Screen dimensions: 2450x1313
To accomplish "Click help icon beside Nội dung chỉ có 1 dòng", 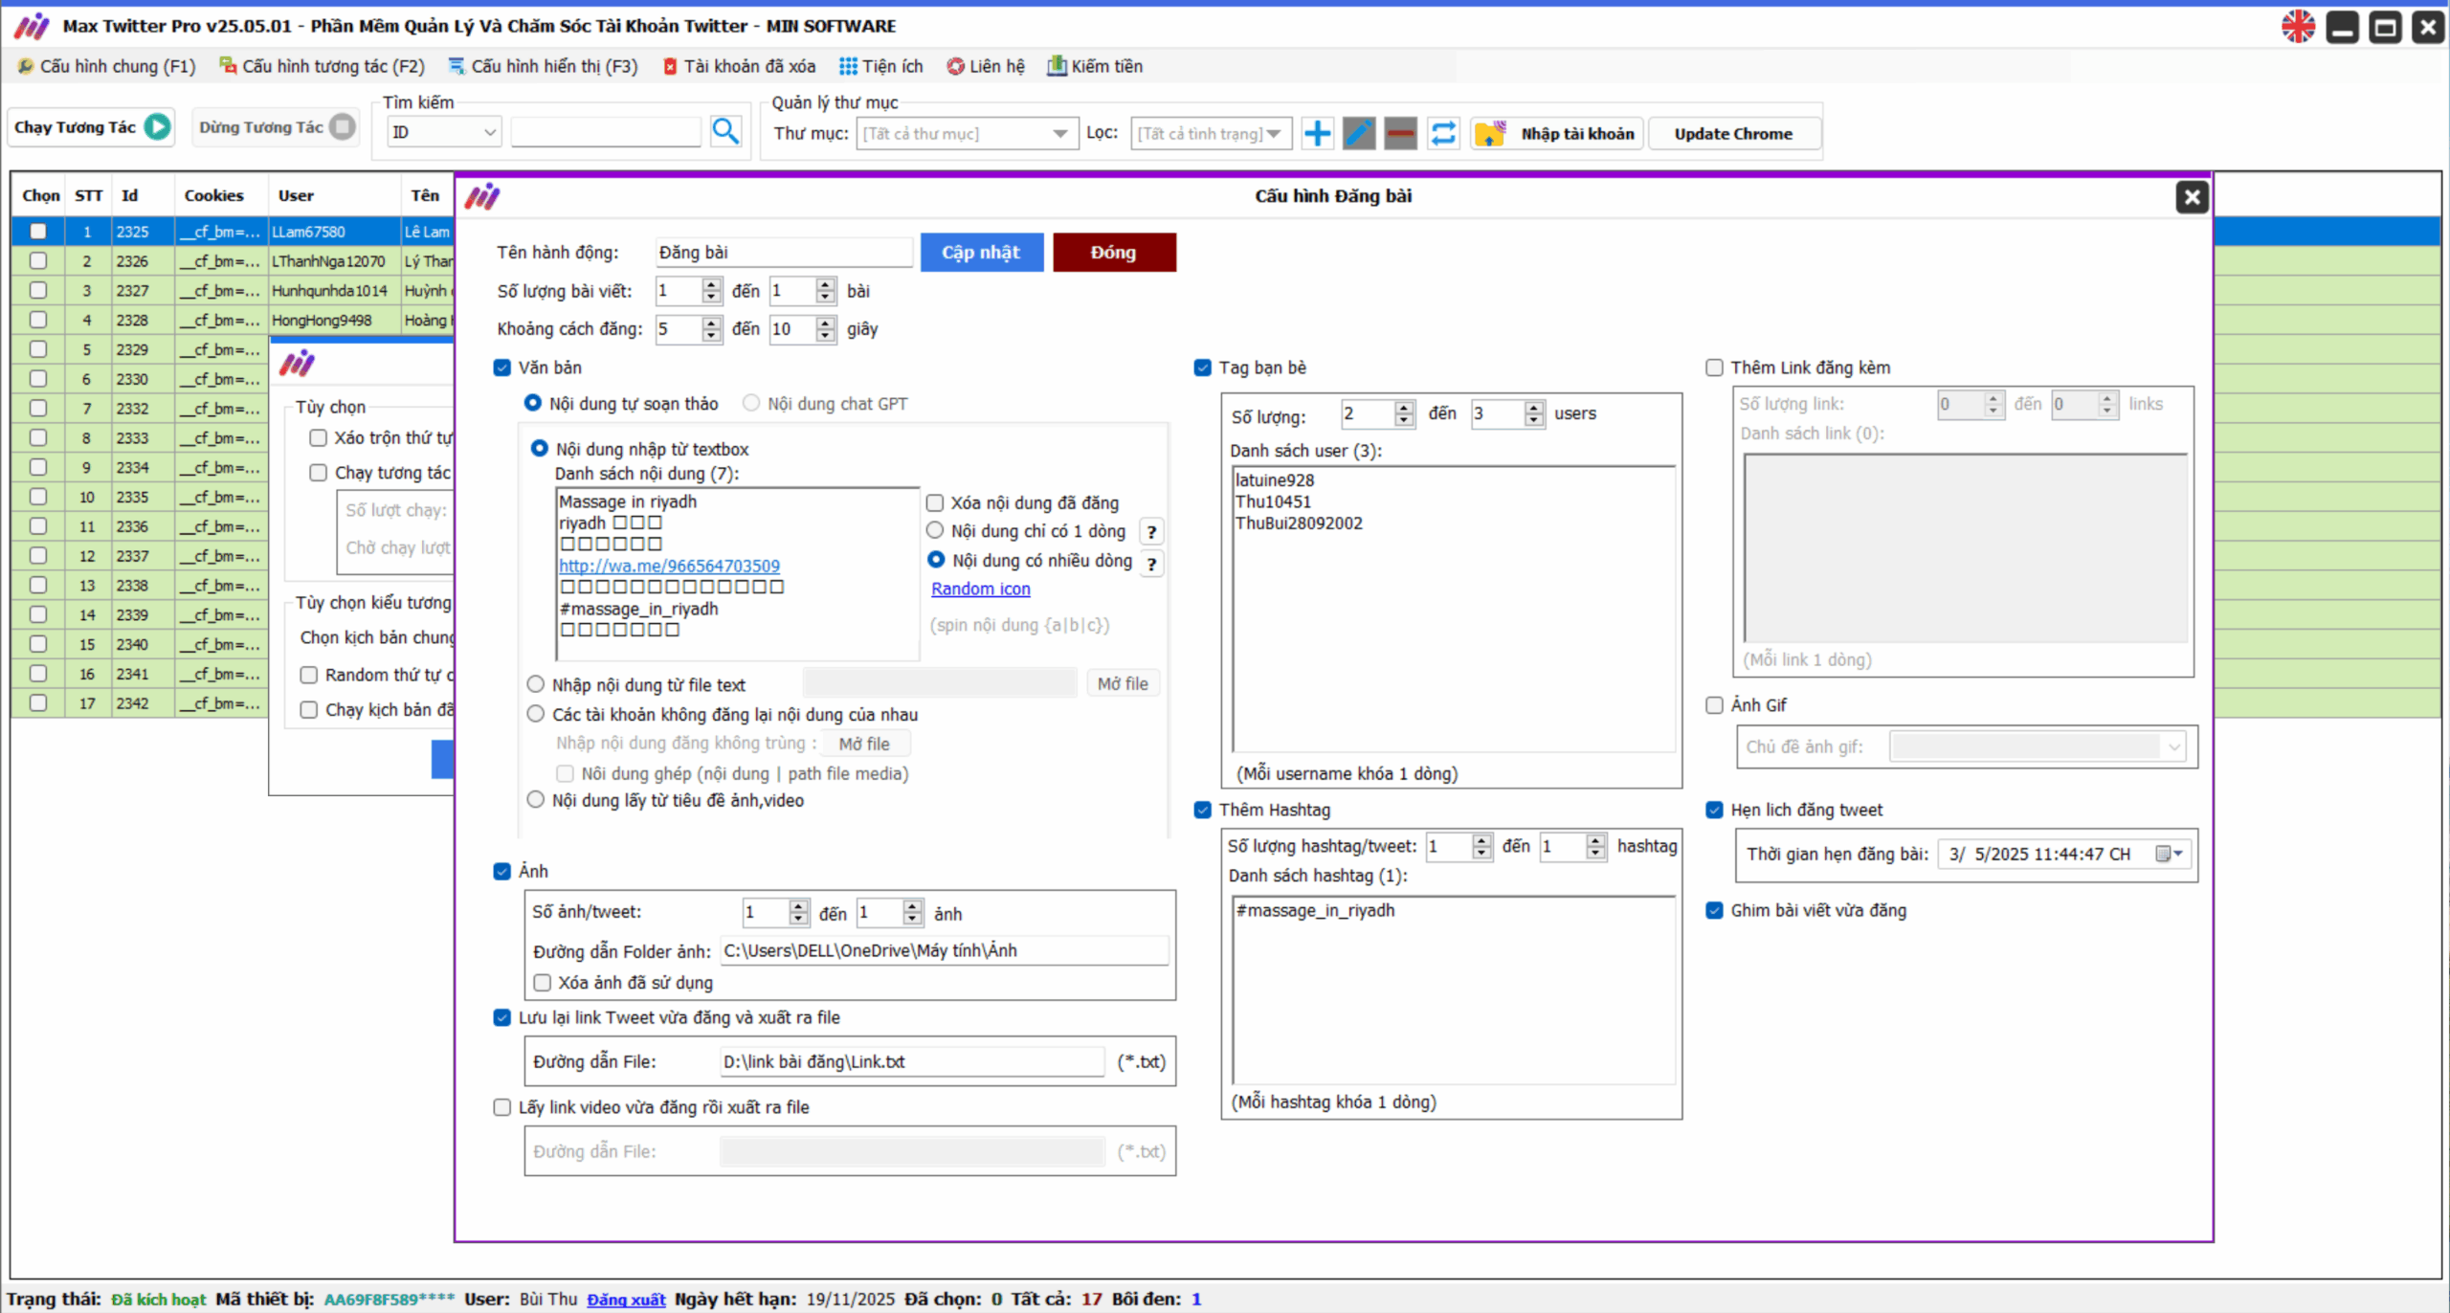I will pyautogui.click(x=1152, y=532).
